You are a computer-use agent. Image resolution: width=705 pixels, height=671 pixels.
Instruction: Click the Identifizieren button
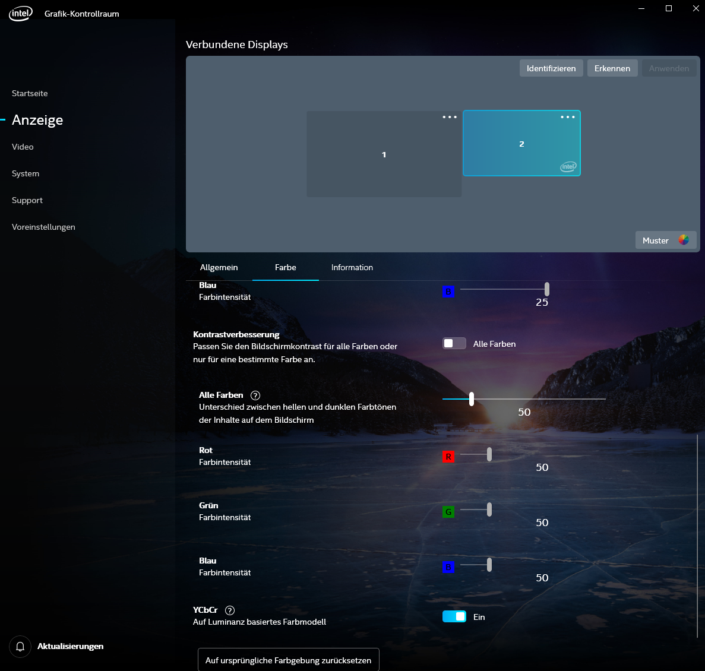click(551, 68)
